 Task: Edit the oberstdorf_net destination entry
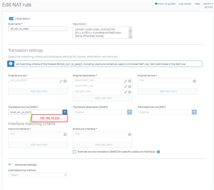125,81
